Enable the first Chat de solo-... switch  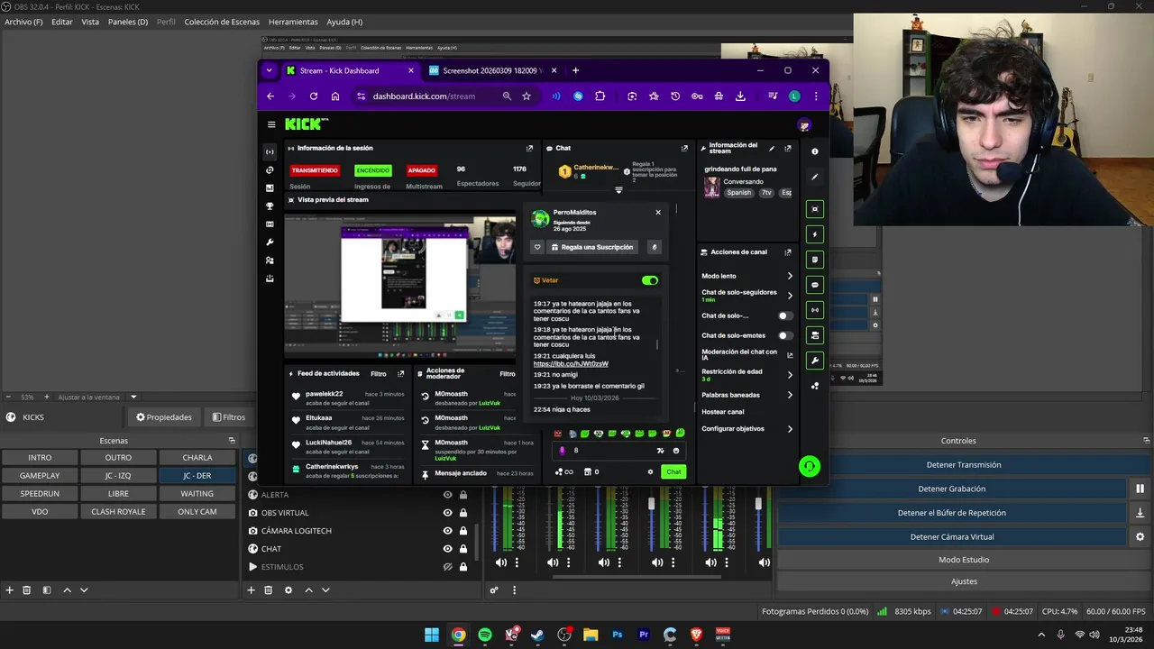point(785,315)
